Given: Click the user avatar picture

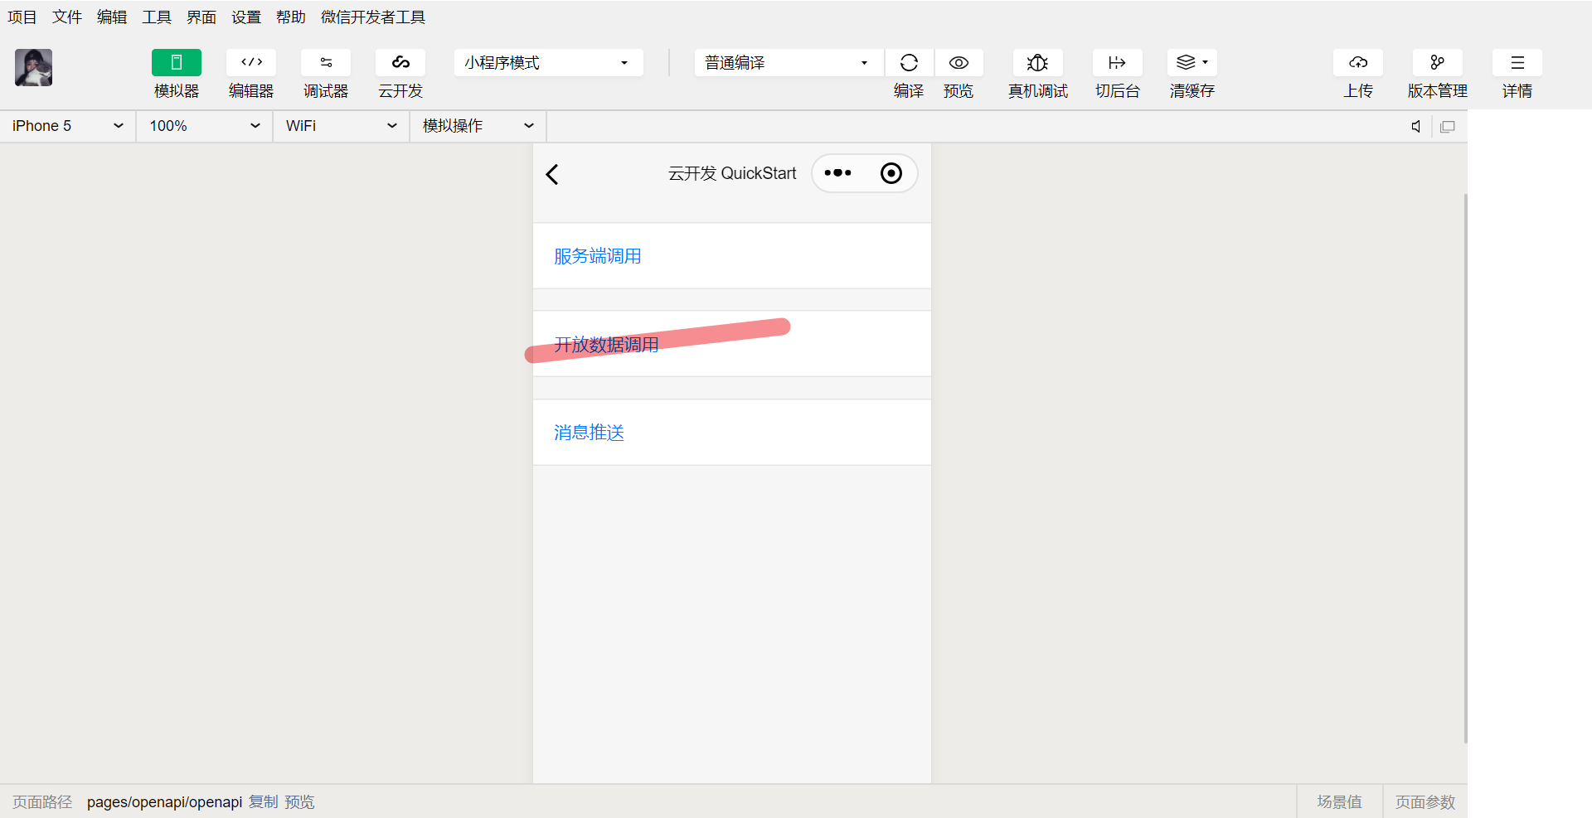Looking at the screenshot, I should click(x=33, y=67).
